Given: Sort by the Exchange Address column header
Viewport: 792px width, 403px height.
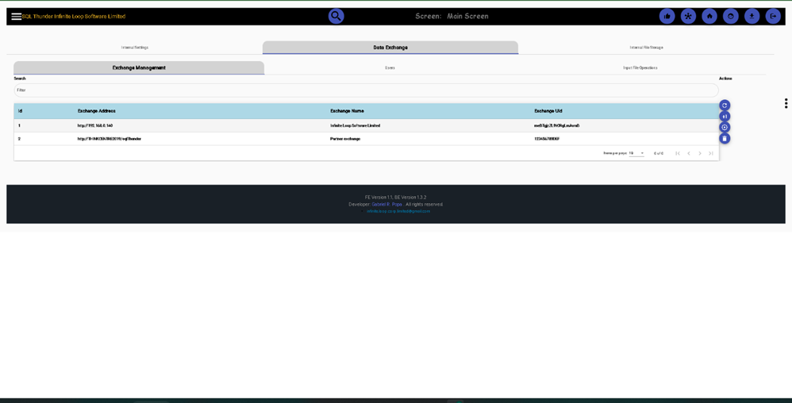Looking at the screenshot, I should [x=97, y=111].
